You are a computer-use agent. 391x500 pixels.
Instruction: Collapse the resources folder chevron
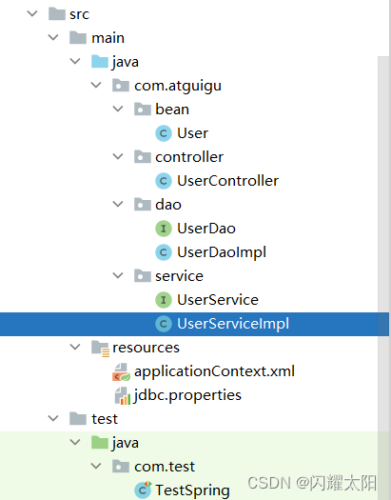[x=75, y=347]
